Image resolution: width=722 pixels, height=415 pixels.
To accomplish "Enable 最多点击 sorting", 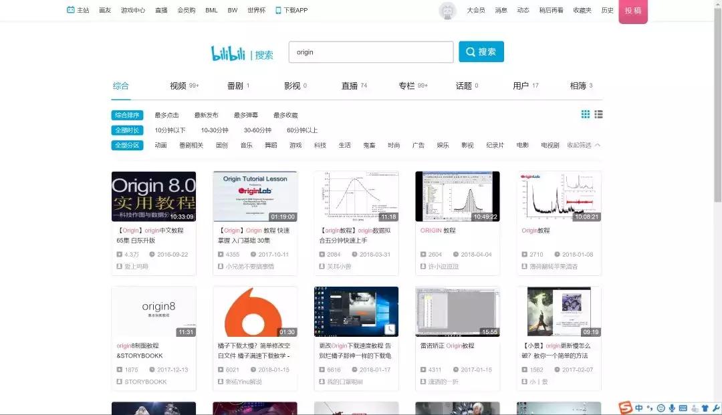I will (167, 114).
